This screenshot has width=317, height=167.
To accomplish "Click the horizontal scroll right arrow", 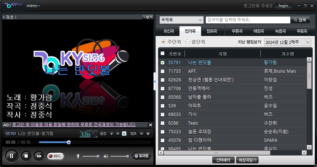I will pyautogui.click(x=304, y=153).
